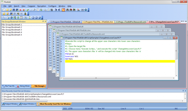Click the binoculars icon with the green arrow
The height and width of the screenshot is (111, 188).
tap(74, 10)
